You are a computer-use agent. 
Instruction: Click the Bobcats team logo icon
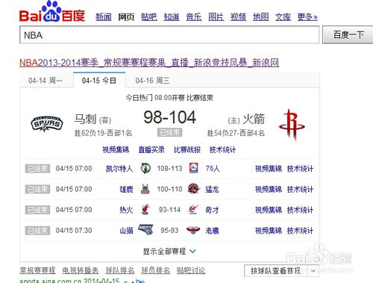(145, 230)
